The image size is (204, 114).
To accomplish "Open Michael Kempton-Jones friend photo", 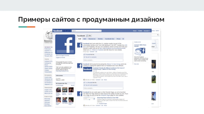I will coord(58,90).
